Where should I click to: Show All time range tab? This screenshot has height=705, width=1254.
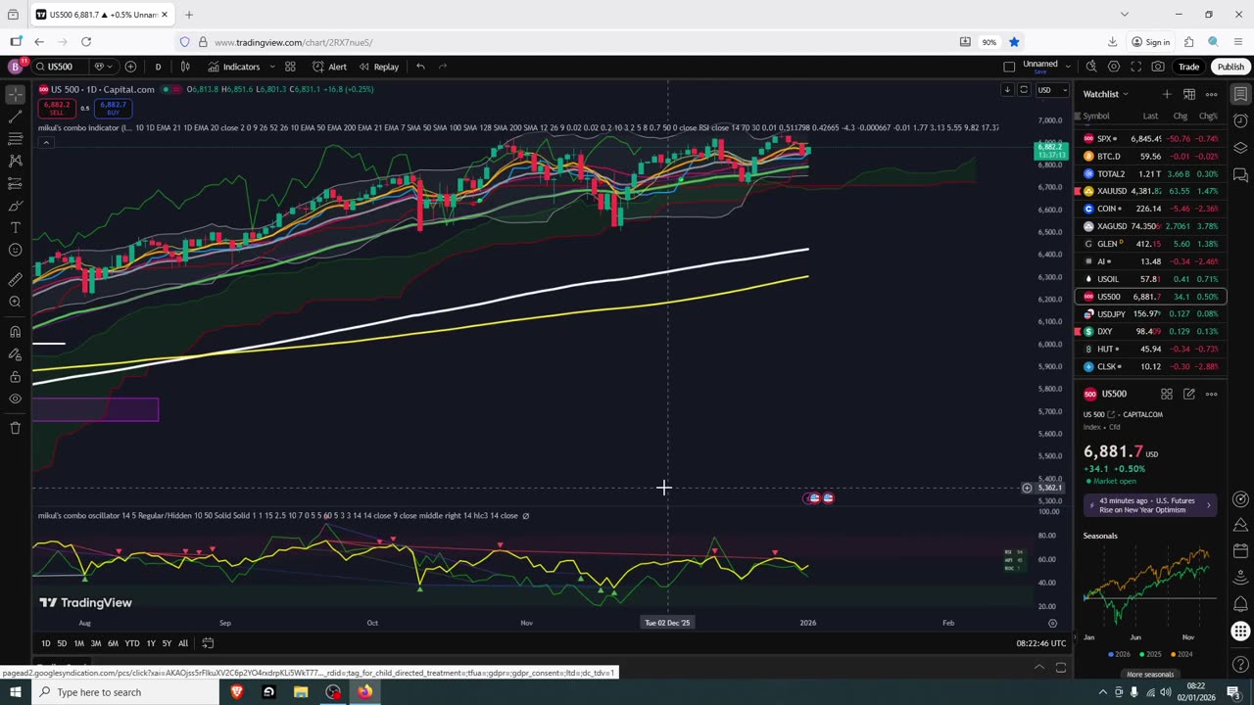click(x=183, y=643)
